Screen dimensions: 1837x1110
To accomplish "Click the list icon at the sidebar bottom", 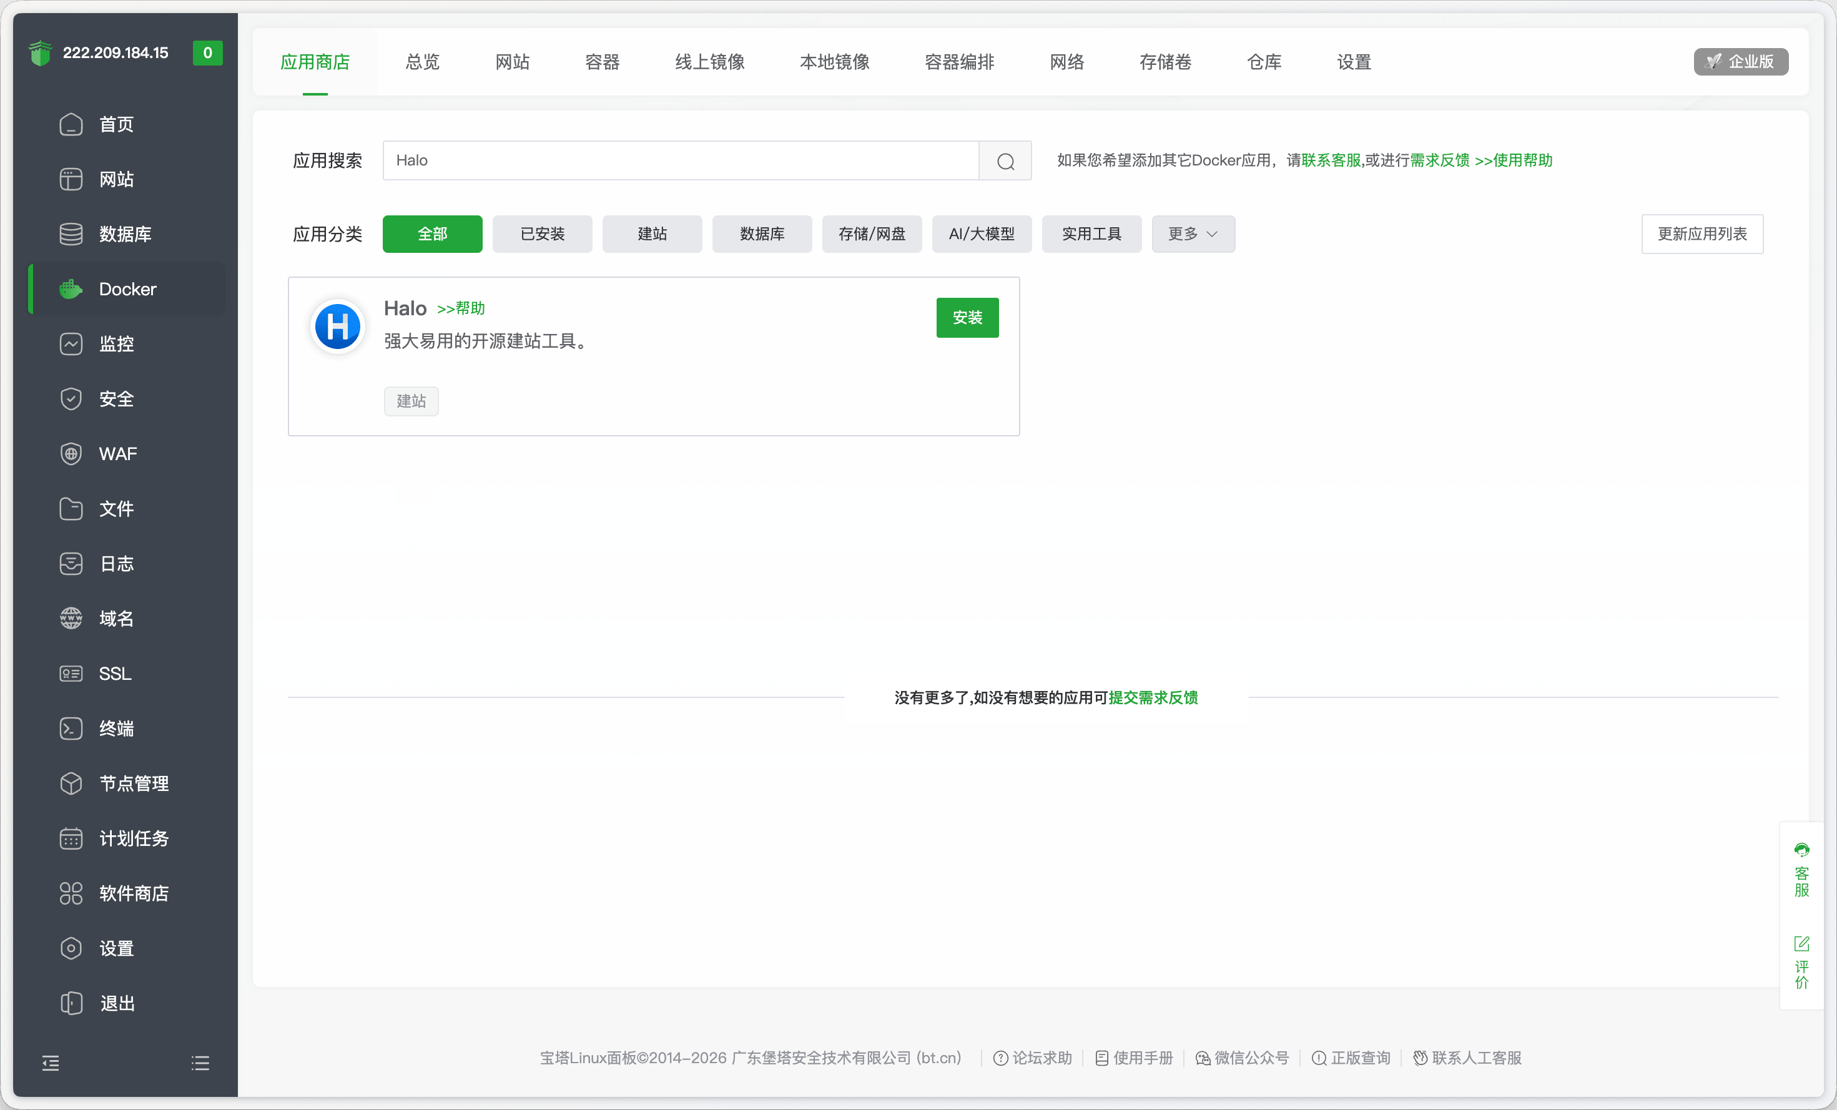I will [x=200, y=1063].
